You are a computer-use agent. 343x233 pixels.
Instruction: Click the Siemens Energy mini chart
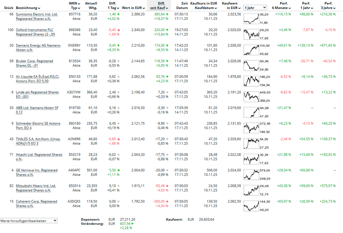pyautogui.click(x=251, y=49)
